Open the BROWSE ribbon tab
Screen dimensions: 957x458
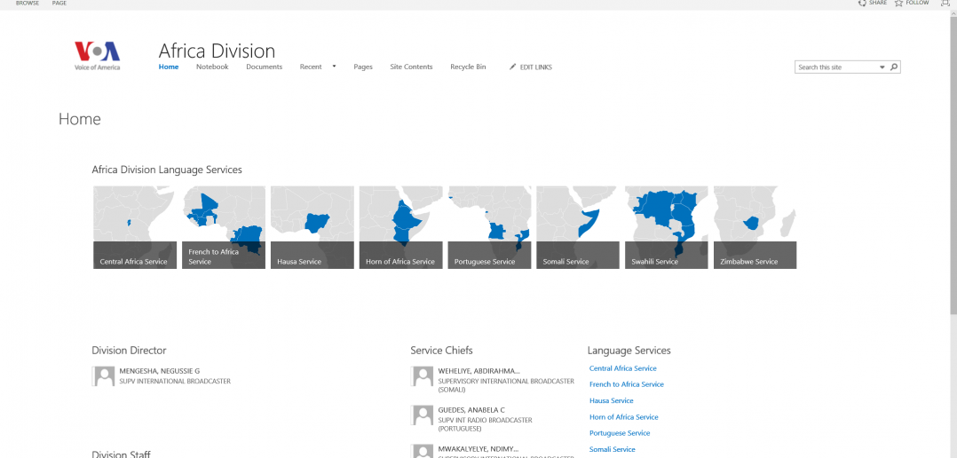pyautogui.click(x=28, y=3)
